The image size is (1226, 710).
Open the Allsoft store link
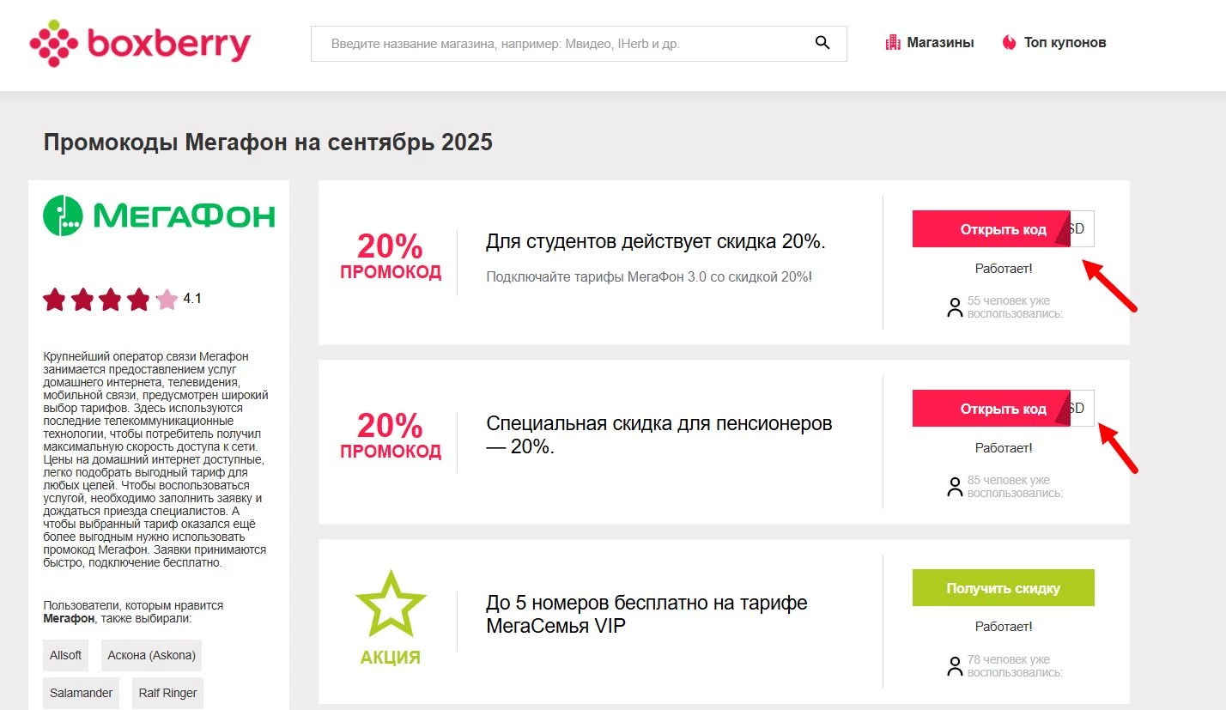(x=65, y=654)
